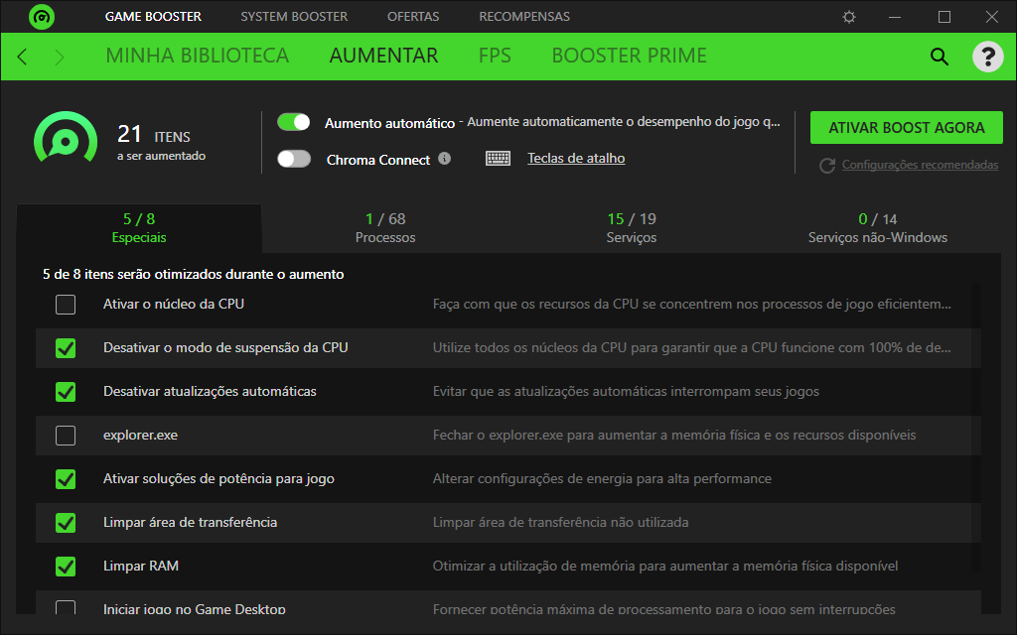Check the Ativar o núcleo da CPU box
The width and height of the screenshot is (1017, 635).
point(66,305)
